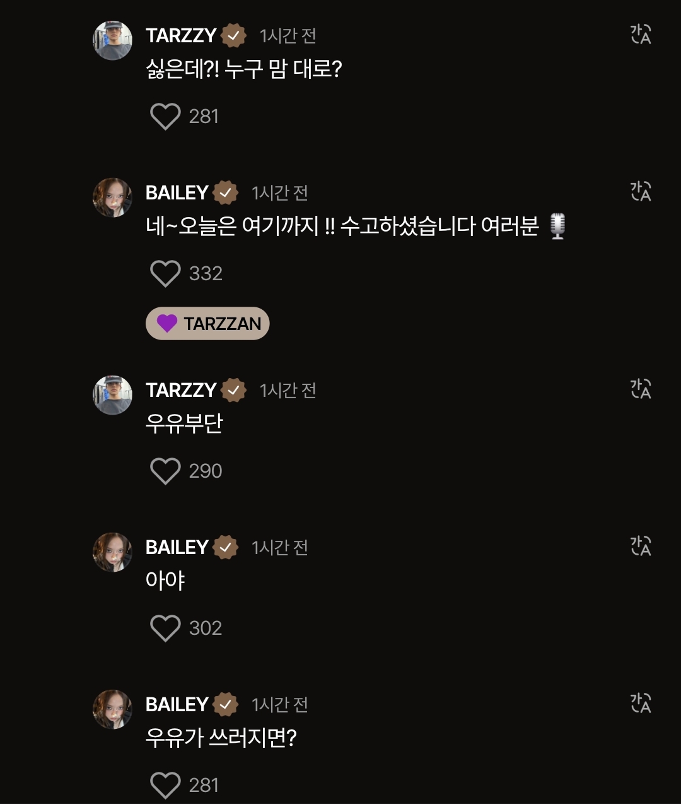681x804 pixels.
Task: Select the comment text '우유가 쓰러지면?'
Action: (221, 738)
